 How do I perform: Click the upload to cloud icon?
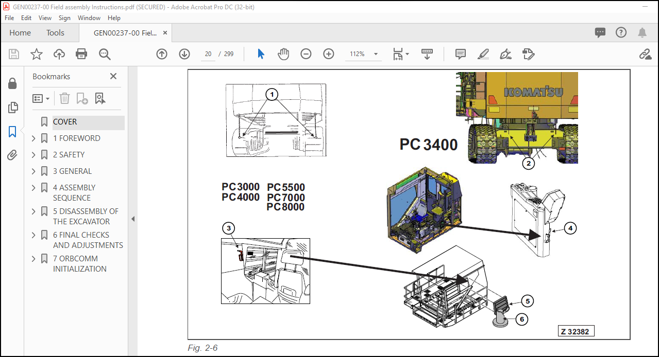coord(59,54)
